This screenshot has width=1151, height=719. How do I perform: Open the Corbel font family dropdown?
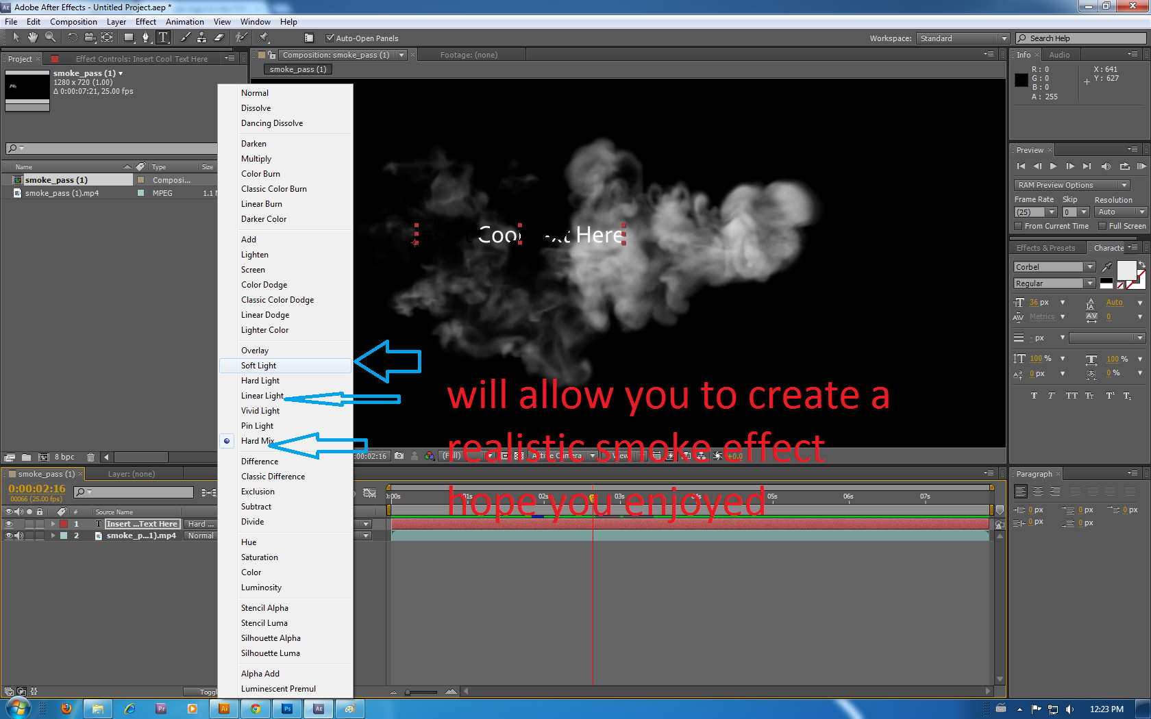1054,267
